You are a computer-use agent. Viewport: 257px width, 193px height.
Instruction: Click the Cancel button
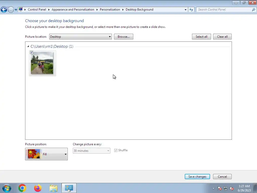[222, 177]
